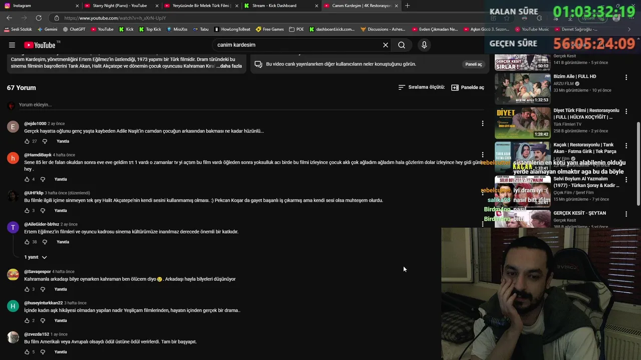Like the @HamdiBayık comment
Screen dimensions: 641x360
(x=27, y=179)
